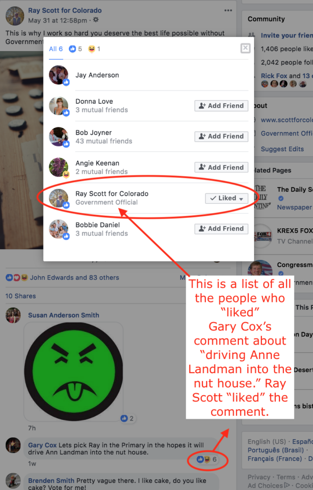Open Suggest Edits link in sidebar
The image size is (313, 490).
click(x=282, y=149)
